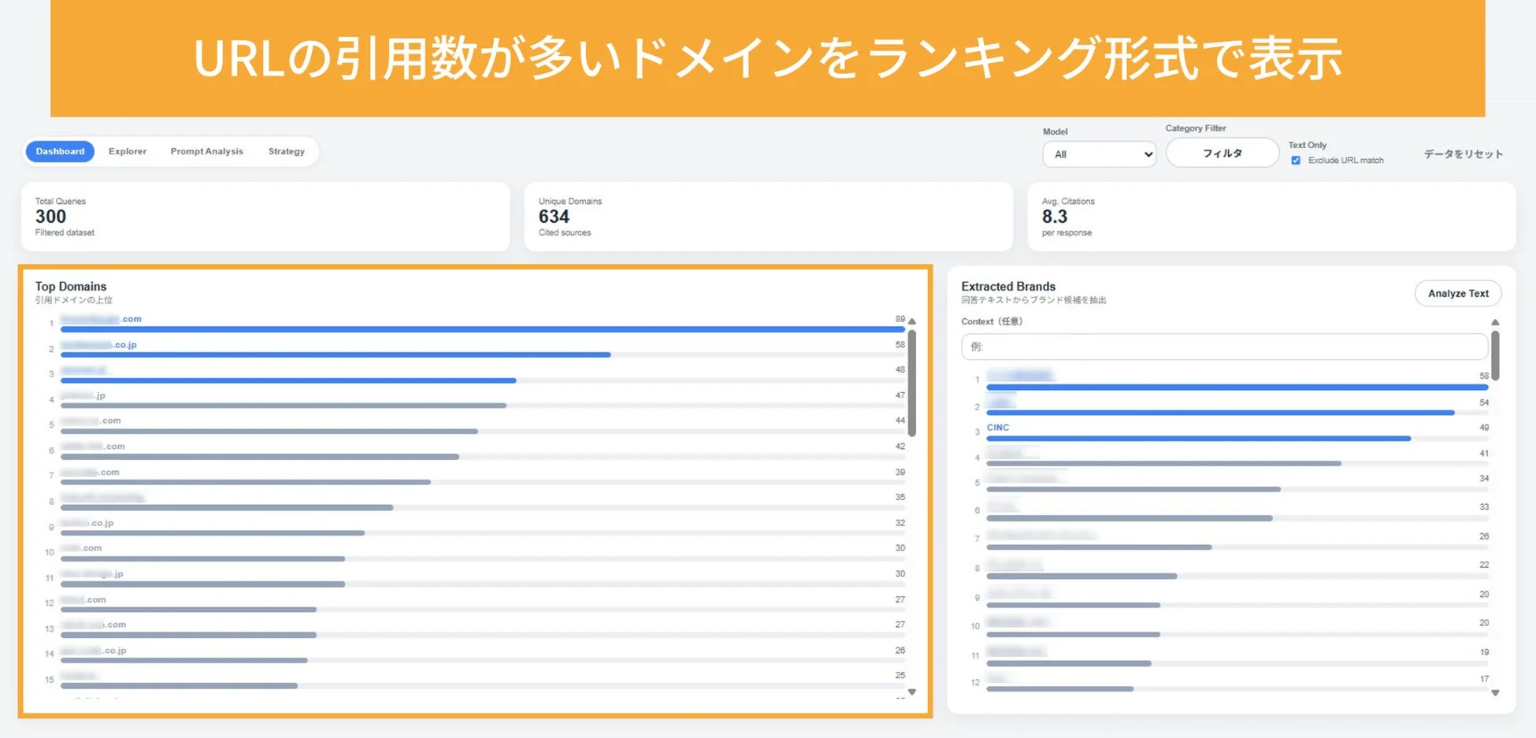Click the second-ranked .co.jp domain link
This screenshot has height=738, width=1536.
98,344
